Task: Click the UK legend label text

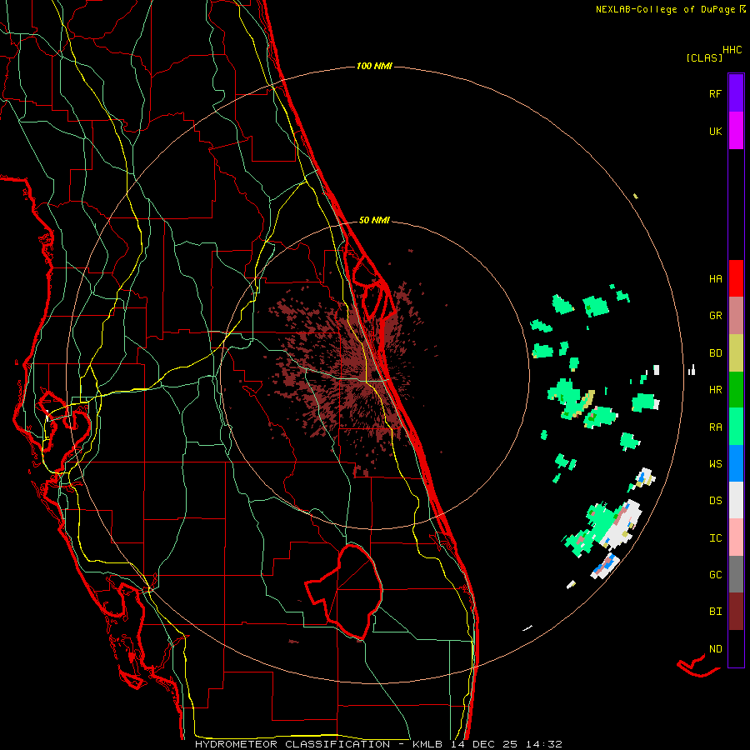Action: [715, 132]
